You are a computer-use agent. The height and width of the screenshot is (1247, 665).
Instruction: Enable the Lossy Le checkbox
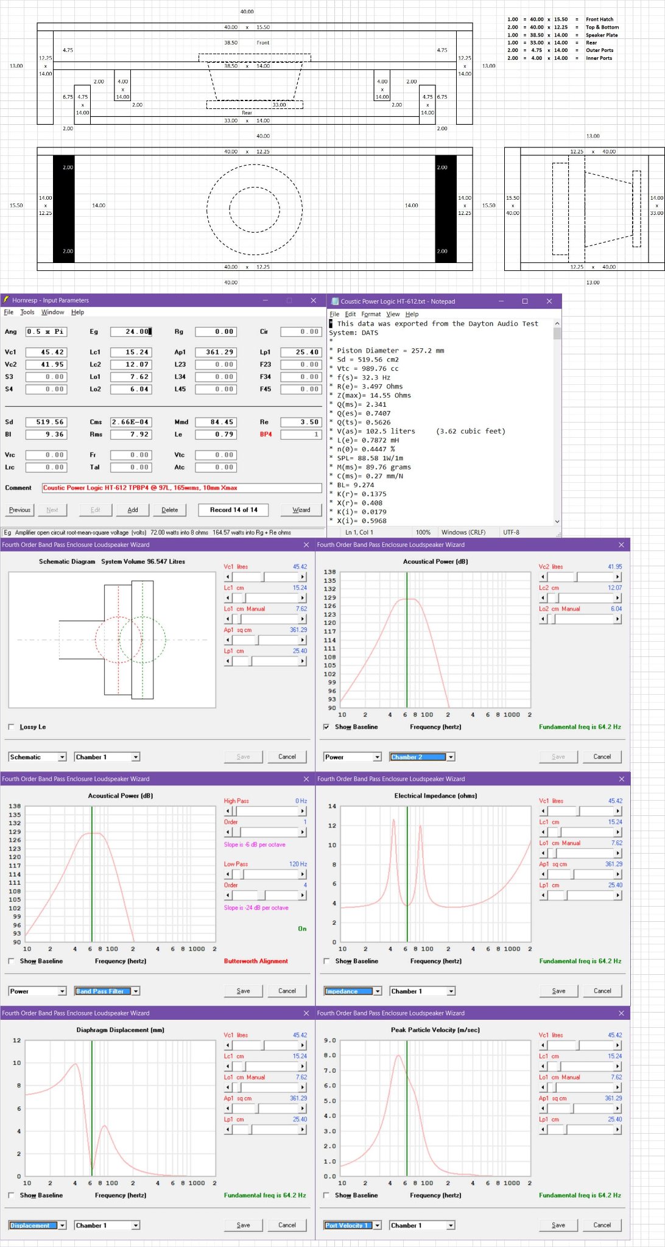click(12, 727)
